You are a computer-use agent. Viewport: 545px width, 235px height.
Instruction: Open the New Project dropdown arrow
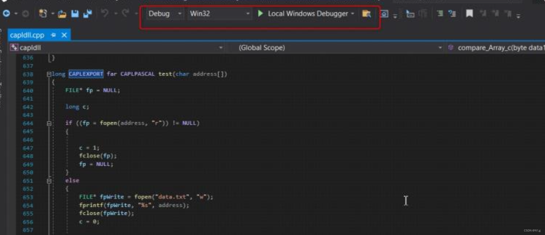(53, 13)
